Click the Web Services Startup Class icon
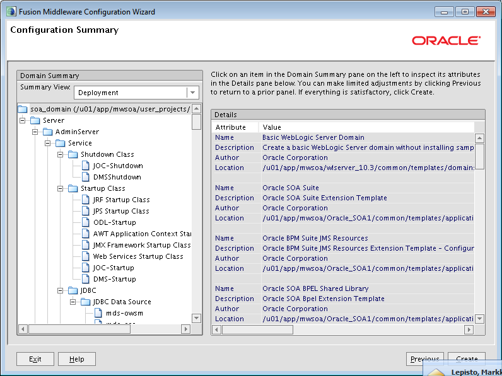 (86, 256)
